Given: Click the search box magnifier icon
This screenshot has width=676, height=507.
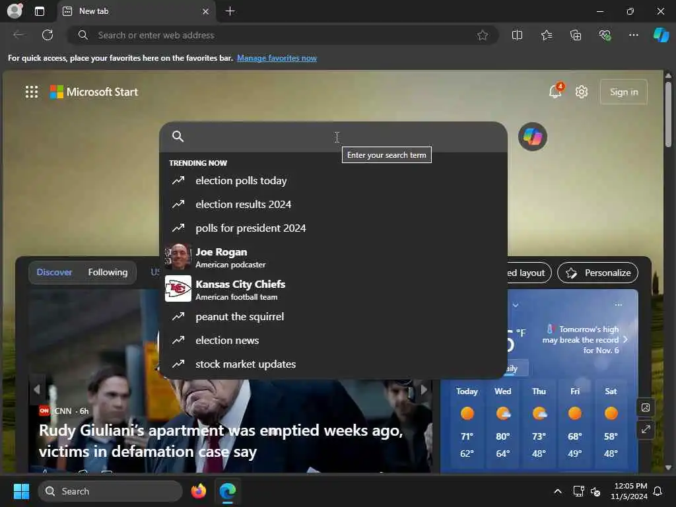Looking at the screenshot, I should point(178,137).
